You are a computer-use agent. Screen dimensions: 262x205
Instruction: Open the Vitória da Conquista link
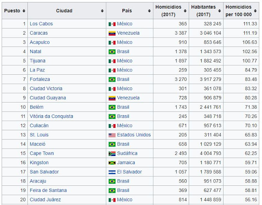click(x=52, y=116)
